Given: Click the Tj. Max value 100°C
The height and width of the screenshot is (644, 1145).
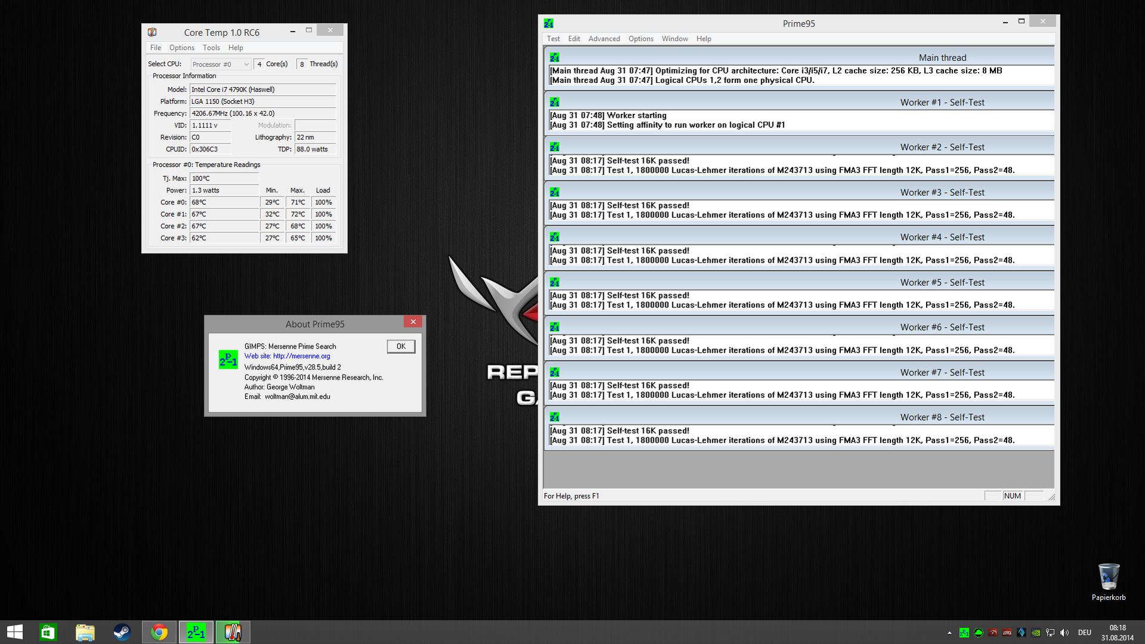Looking at the screenshot, I should [x=224, y=178].
